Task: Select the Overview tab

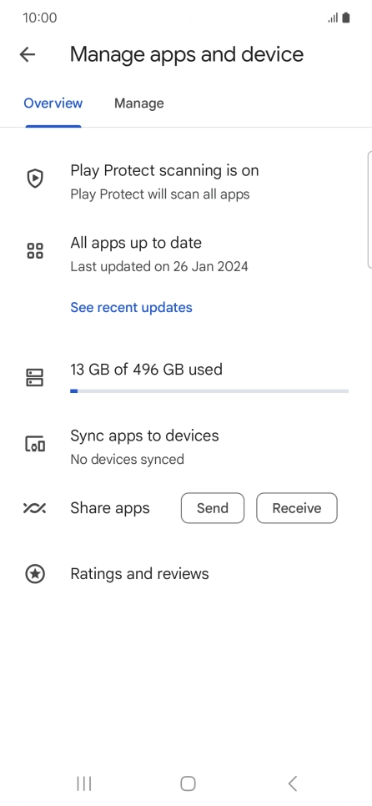Action: tap(53, 103)
